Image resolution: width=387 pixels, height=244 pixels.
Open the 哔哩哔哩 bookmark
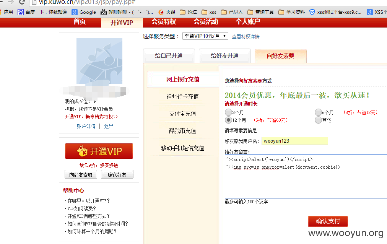pyautogui.click(x=127, y=12)
